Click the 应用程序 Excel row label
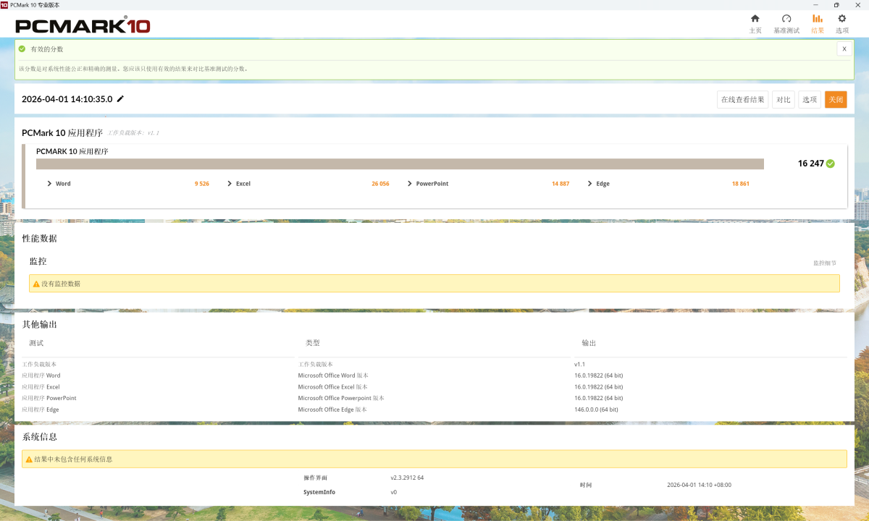Screen dimensions: 869x521 [x=41, y=387]
